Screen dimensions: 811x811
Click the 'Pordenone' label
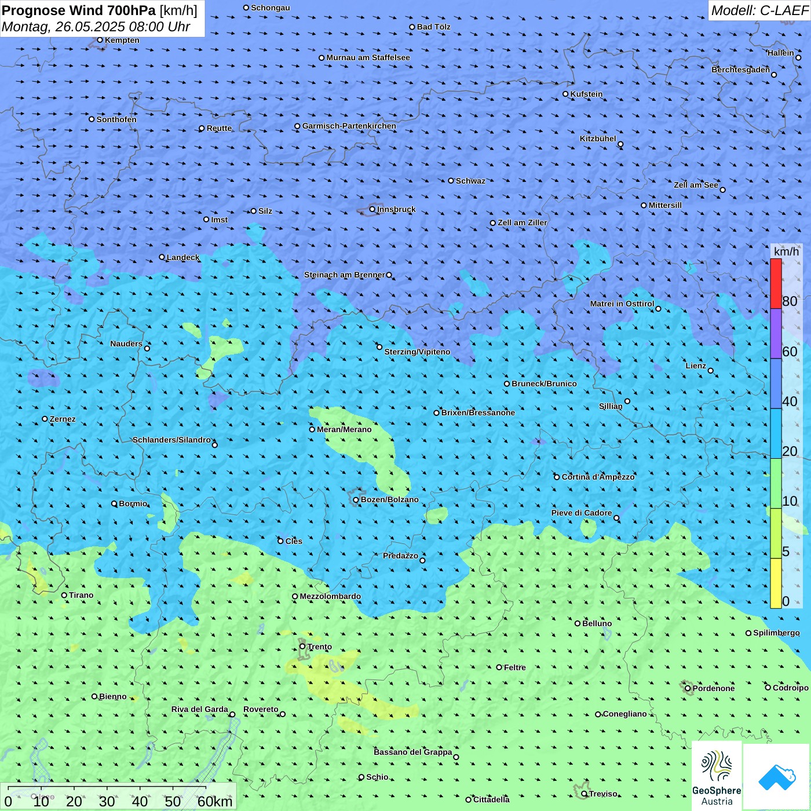[x=713, y=688]
